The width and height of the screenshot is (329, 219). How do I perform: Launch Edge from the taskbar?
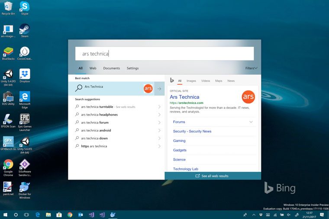tap(38, 215)
